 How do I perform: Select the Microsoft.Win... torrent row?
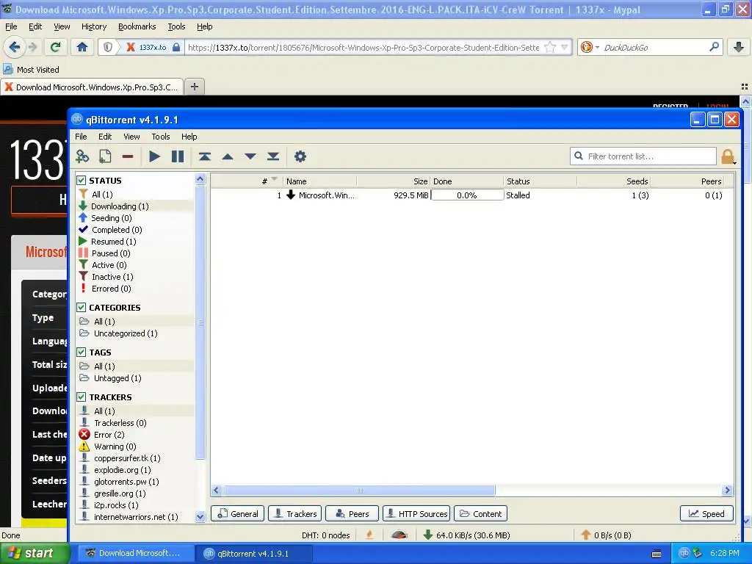tap(472, 195)
